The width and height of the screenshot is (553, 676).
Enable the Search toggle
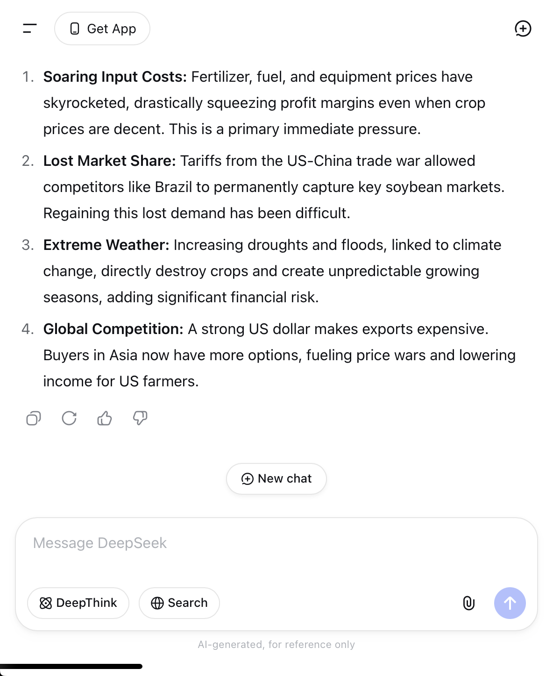[179, 603]
